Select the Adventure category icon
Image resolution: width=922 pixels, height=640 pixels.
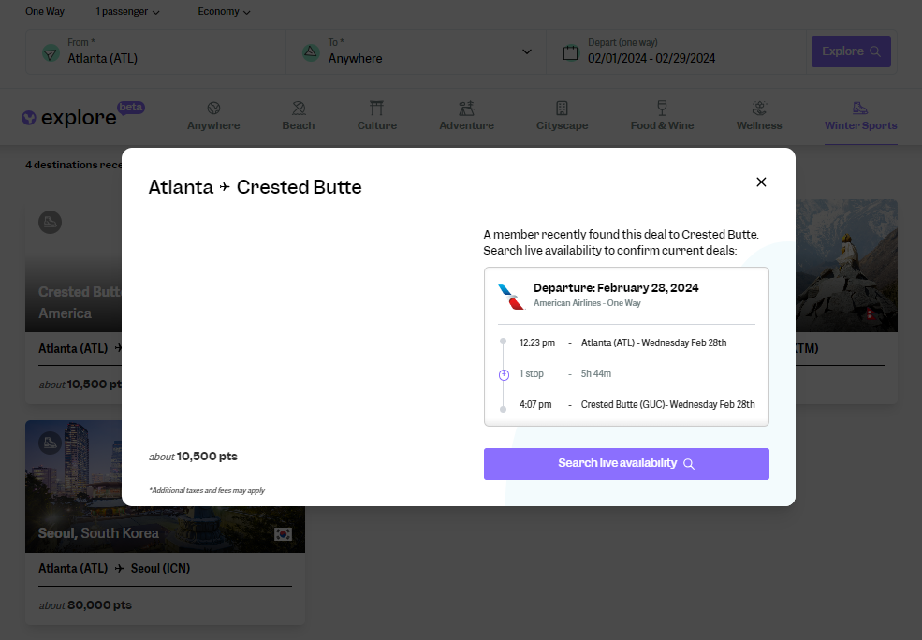coord(466,108)
